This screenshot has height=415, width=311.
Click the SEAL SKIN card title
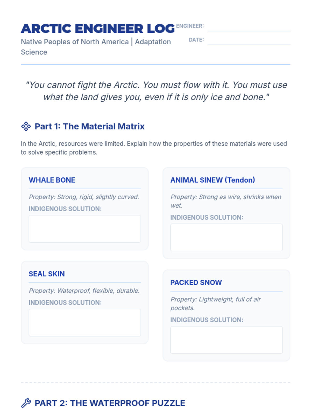[x=47, y=274]
